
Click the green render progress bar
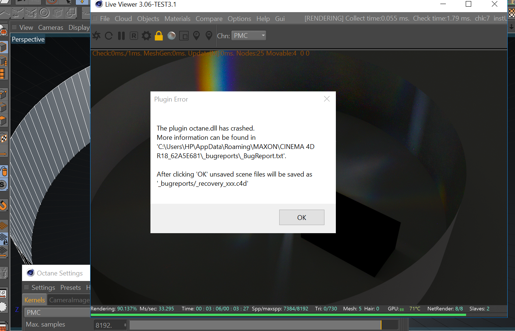click(x=278, y=315)
